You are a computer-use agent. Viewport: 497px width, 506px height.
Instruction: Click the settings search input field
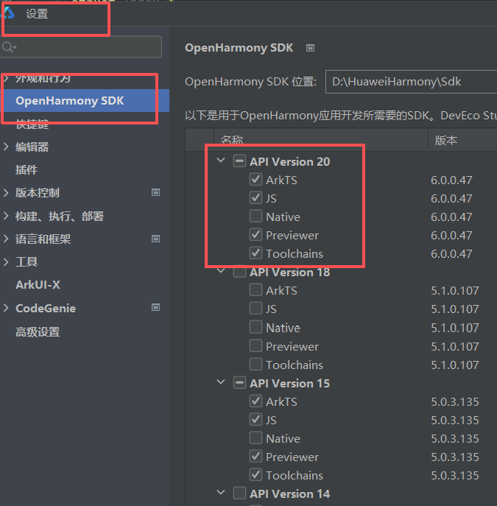pos(81,47)
